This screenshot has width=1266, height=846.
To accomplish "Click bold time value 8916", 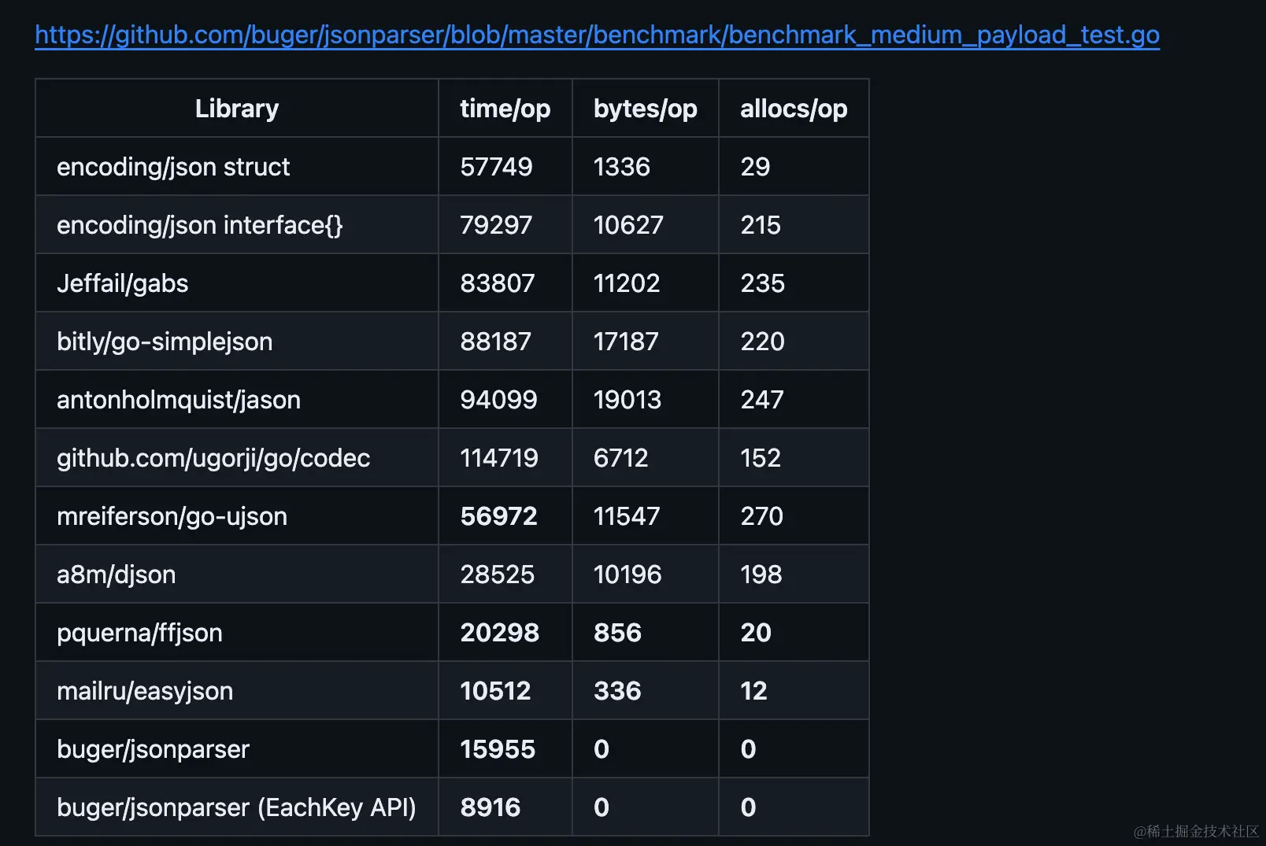I will [490, 807].
